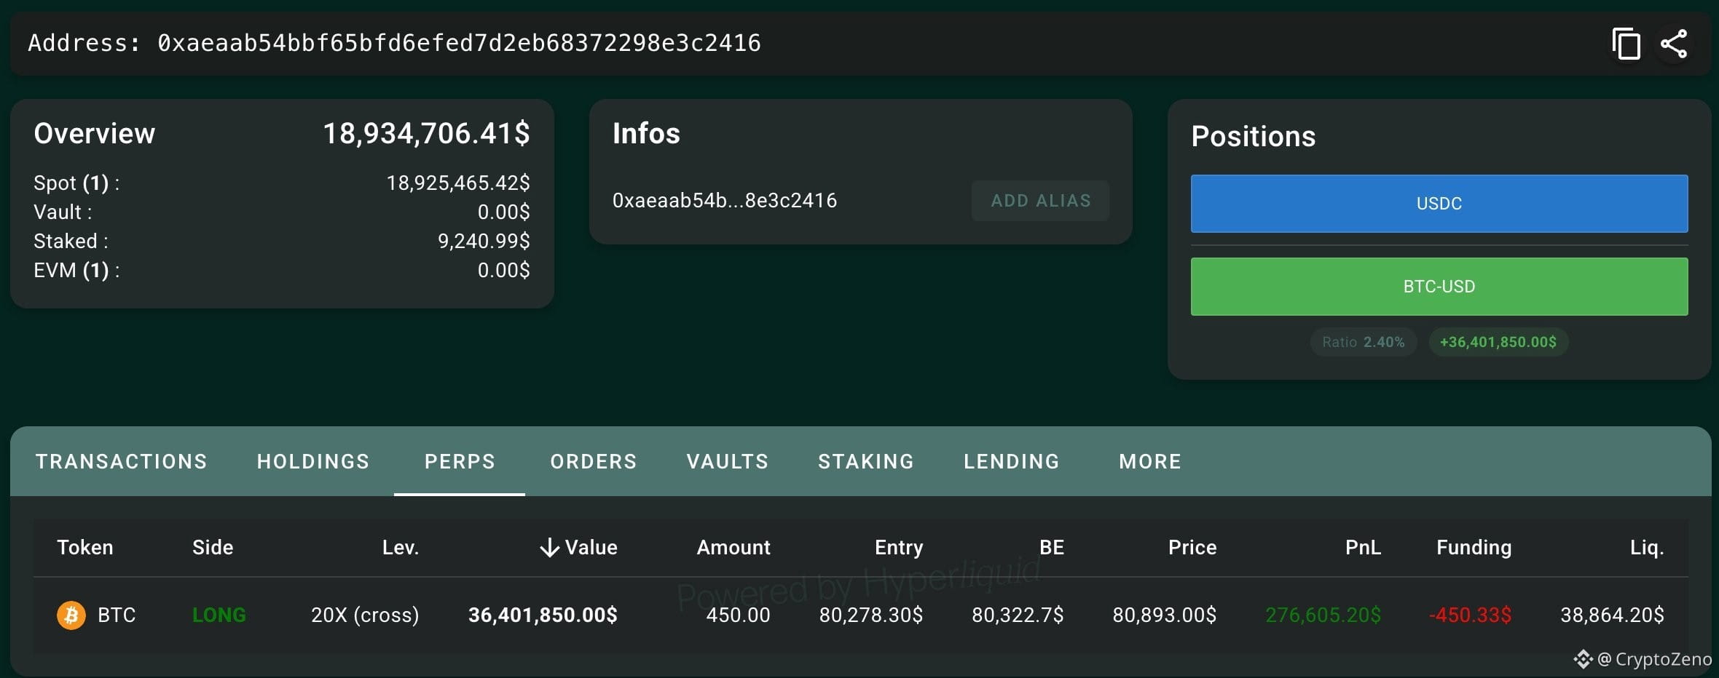Click the Ratio 2.40% chip
The image size is (1719, 678).
[1364, 342]
